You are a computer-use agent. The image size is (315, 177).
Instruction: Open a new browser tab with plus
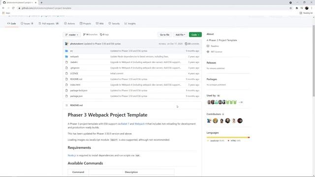click(41, 2)
